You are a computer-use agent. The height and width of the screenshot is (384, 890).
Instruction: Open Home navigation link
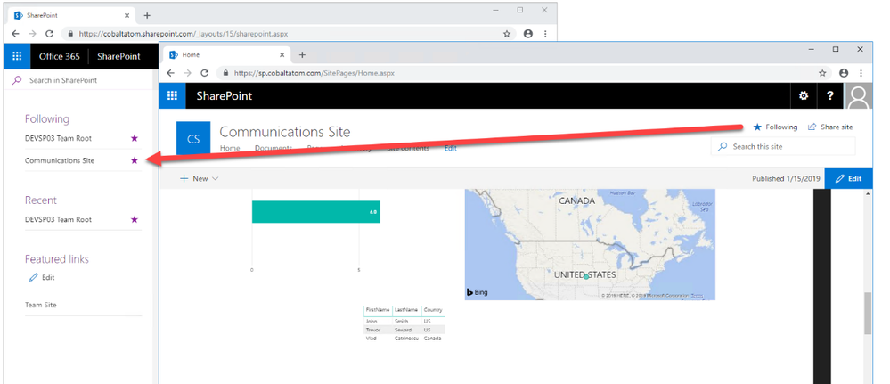pos(230,149)
